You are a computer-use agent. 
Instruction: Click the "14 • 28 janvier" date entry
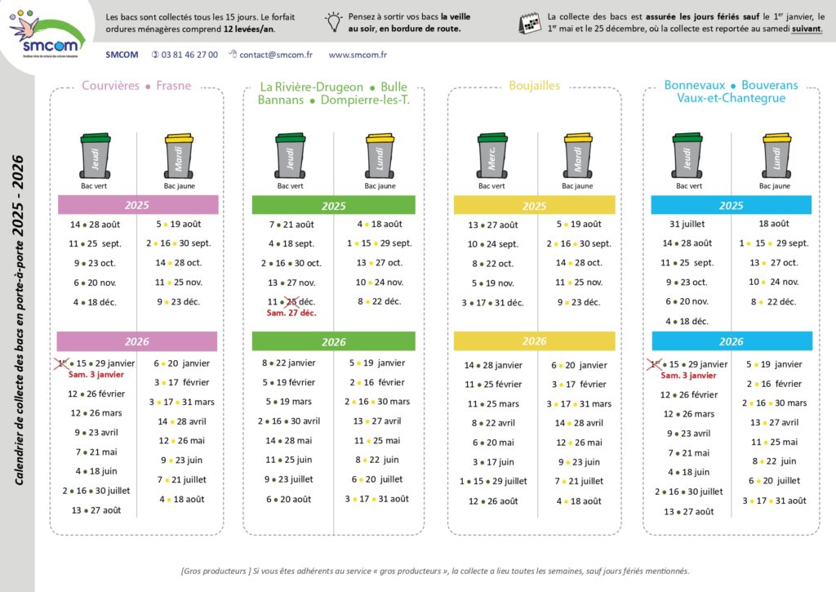[x=492, y=365]
